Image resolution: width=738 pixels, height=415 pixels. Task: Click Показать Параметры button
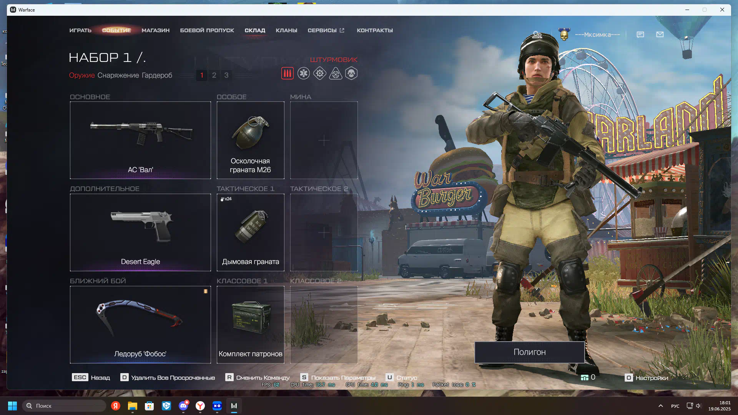coord(338,377)
